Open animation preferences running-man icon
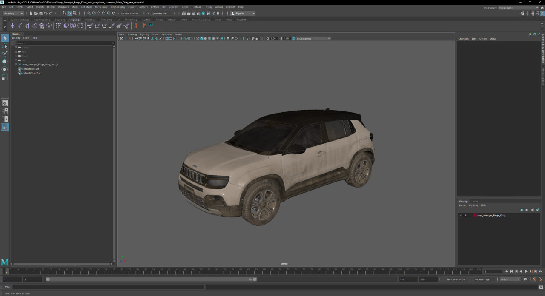 coord(541,279)
